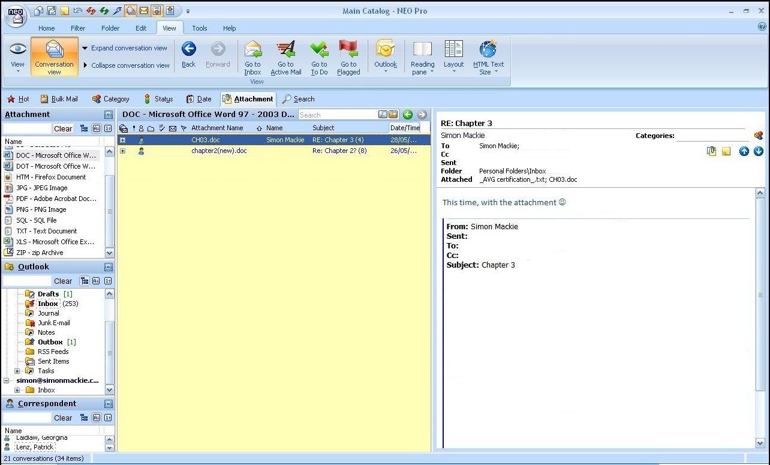Image resolution: width=770 pixels, height=465 pixels.
Task: Click Go to To Do icon
Action: pyautogui.click(x=319, y=58)
